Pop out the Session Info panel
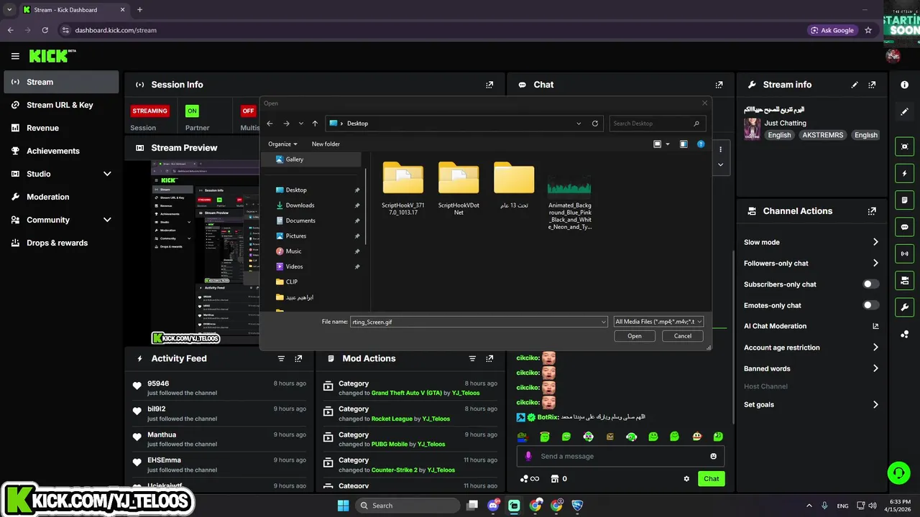Viewport: 920px width, 517px height. coord(489,85)
